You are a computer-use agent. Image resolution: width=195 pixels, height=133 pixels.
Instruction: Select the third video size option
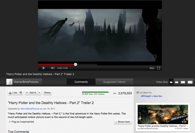183,82
